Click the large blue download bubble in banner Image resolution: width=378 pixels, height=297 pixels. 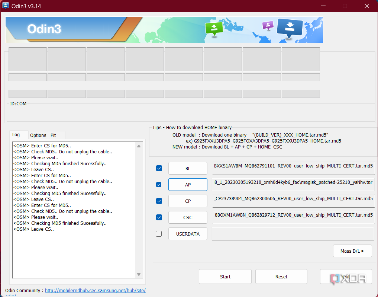coord(290,29)
